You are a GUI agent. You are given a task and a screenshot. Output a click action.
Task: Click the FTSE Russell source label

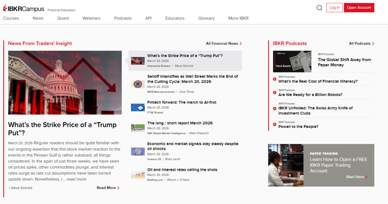pyautogui.click(x=155, y=113)
